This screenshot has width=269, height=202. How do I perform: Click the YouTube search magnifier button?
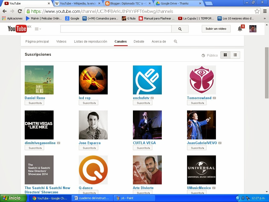click(x=180, y=29)
